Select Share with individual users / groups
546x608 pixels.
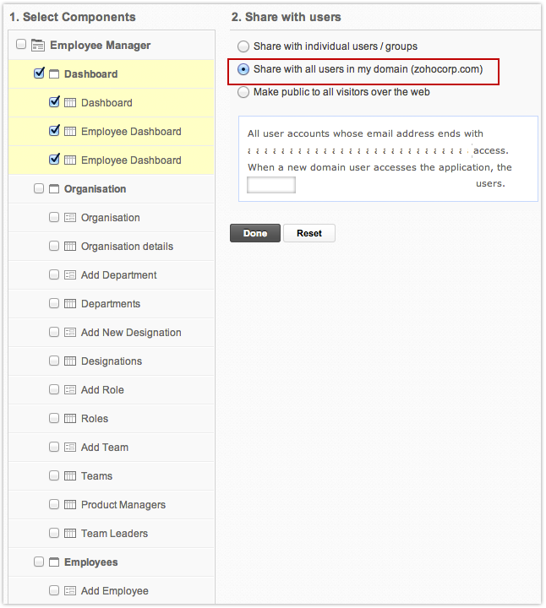click(x=243, y=46)
